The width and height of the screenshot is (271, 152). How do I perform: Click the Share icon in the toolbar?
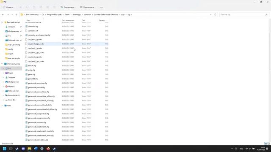coord(48,7)
